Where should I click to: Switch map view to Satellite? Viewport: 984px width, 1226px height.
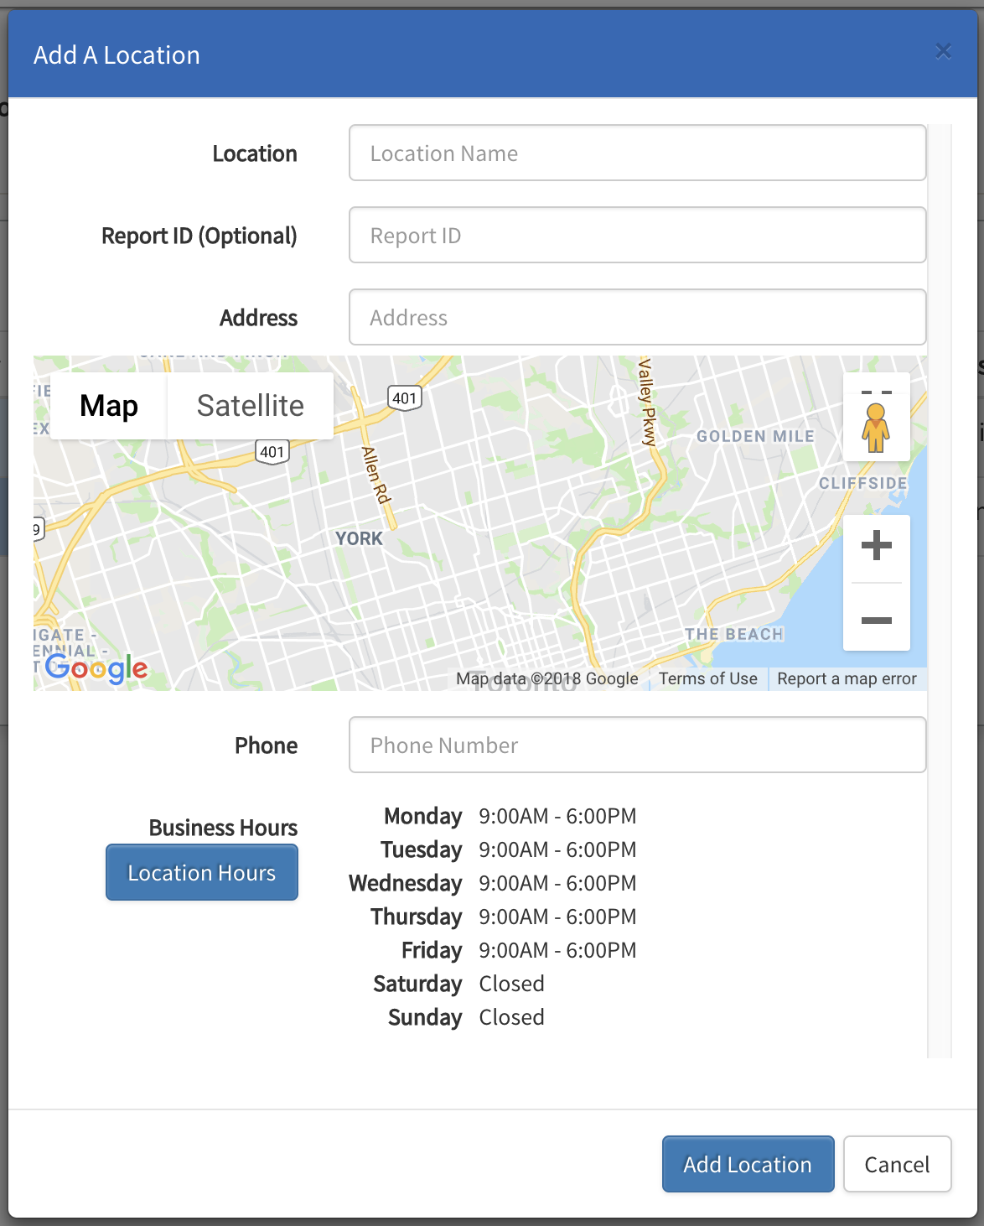click(250, 406)
